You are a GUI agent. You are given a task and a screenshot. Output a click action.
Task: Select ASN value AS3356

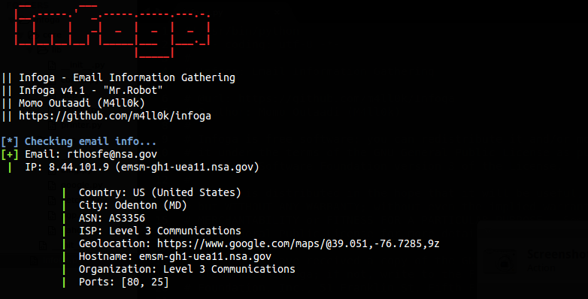127,218
